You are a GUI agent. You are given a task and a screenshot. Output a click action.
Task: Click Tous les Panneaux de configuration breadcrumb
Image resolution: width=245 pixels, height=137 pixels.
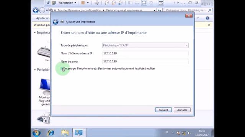click(x=79, y=10)
